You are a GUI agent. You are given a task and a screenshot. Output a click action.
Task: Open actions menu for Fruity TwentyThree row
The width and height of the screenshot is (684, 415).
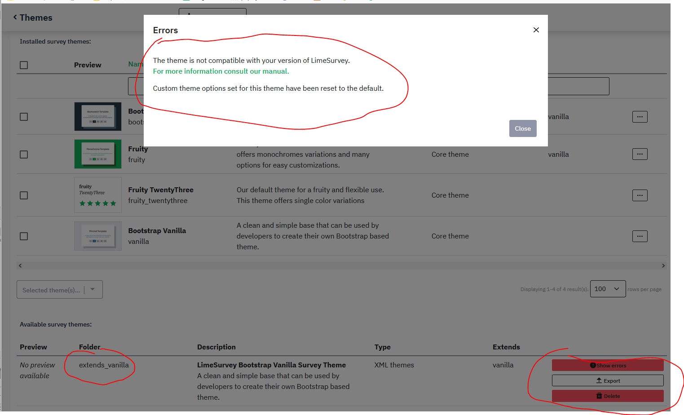[x=640, y=195]
